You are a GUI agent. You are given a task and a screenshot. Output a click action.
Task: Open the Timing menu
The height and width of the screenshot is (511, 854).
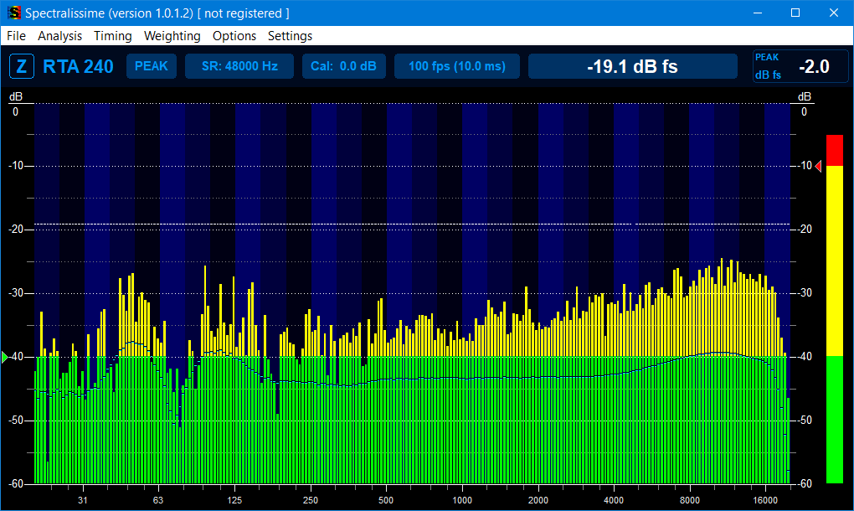(x=113, y=36)
